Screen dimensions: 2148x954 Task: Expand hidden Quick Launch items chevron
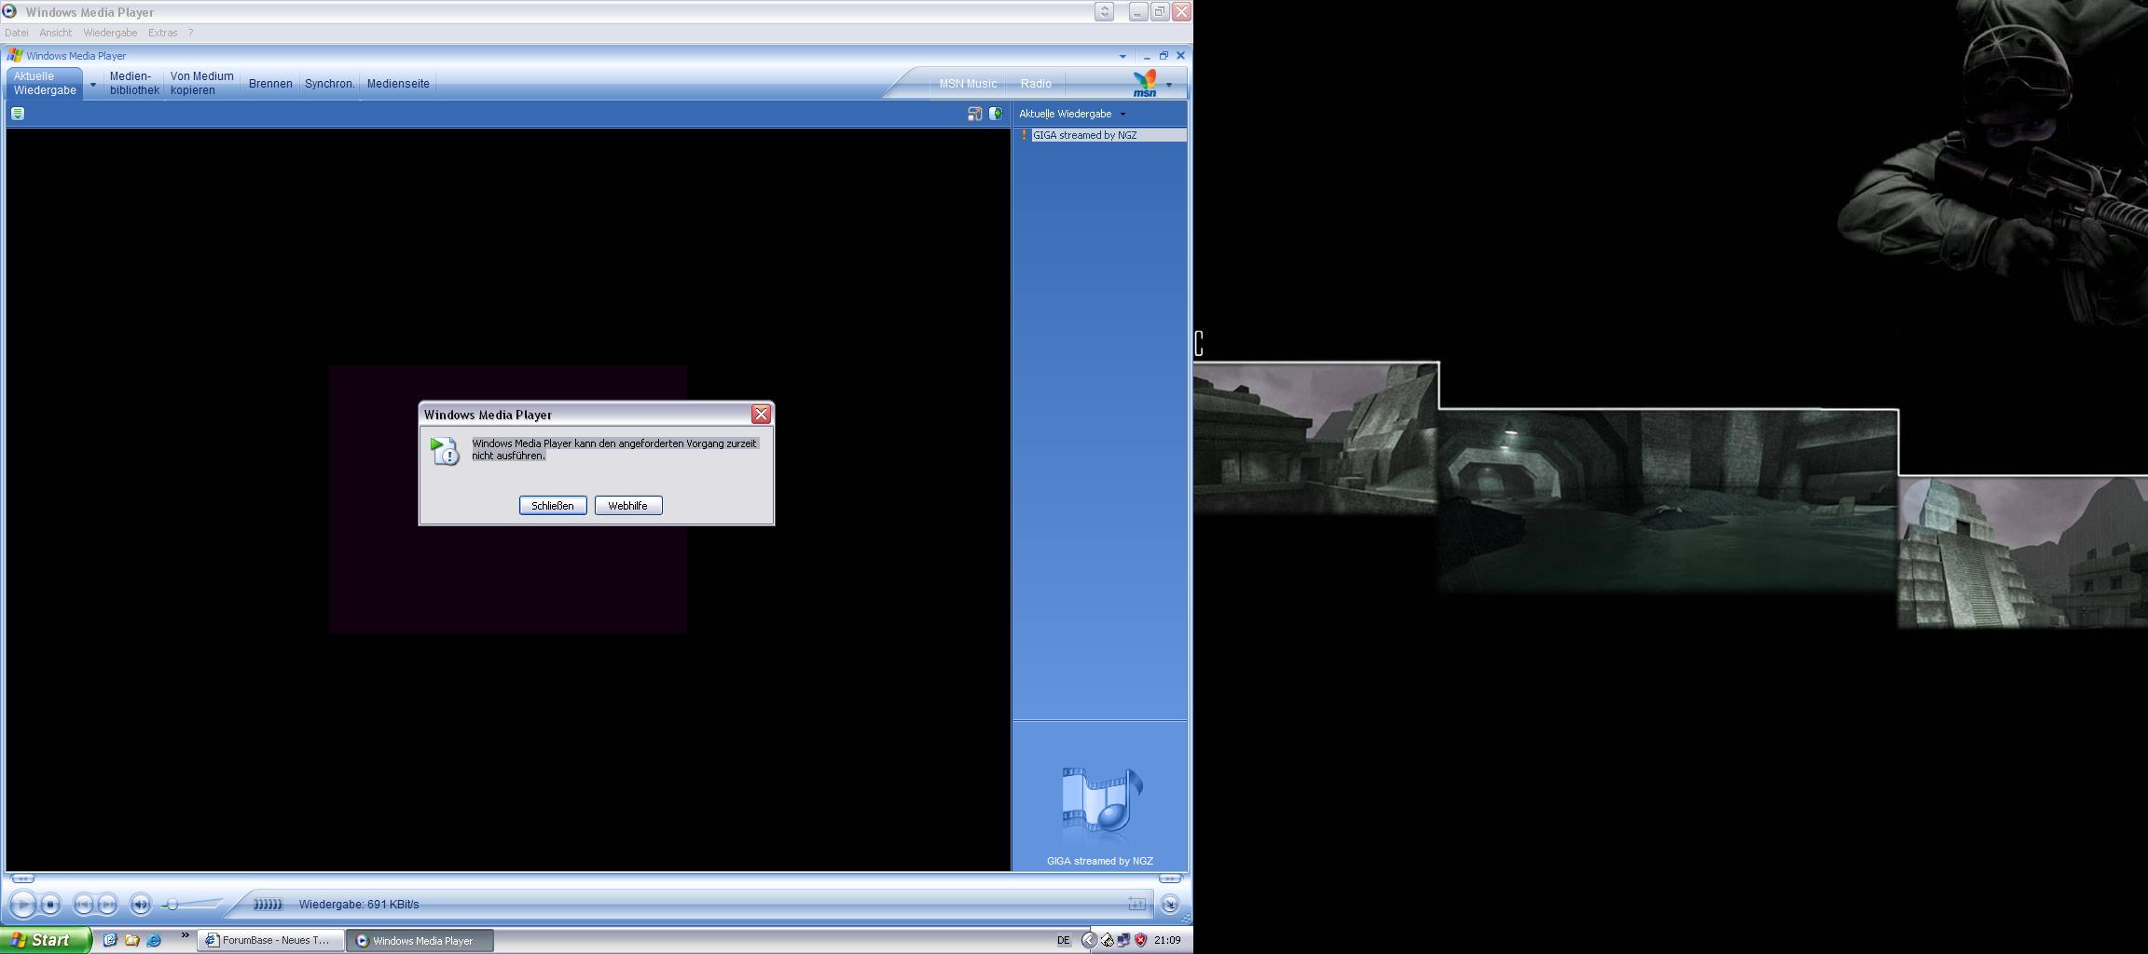point(185,935)
